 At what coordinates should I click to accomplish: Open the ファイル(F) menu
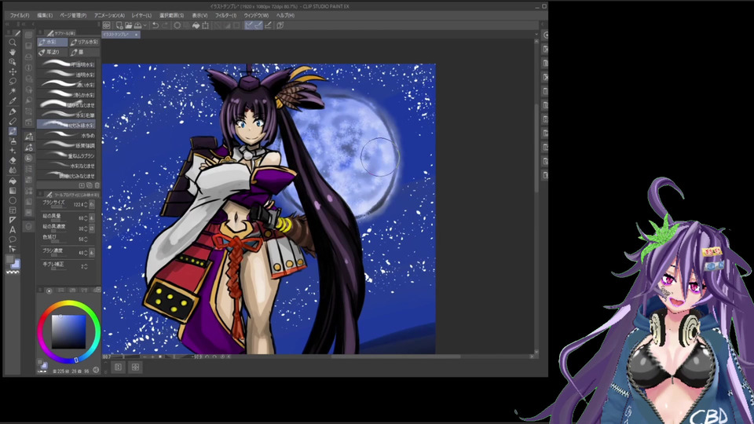(x=20, y=16)
